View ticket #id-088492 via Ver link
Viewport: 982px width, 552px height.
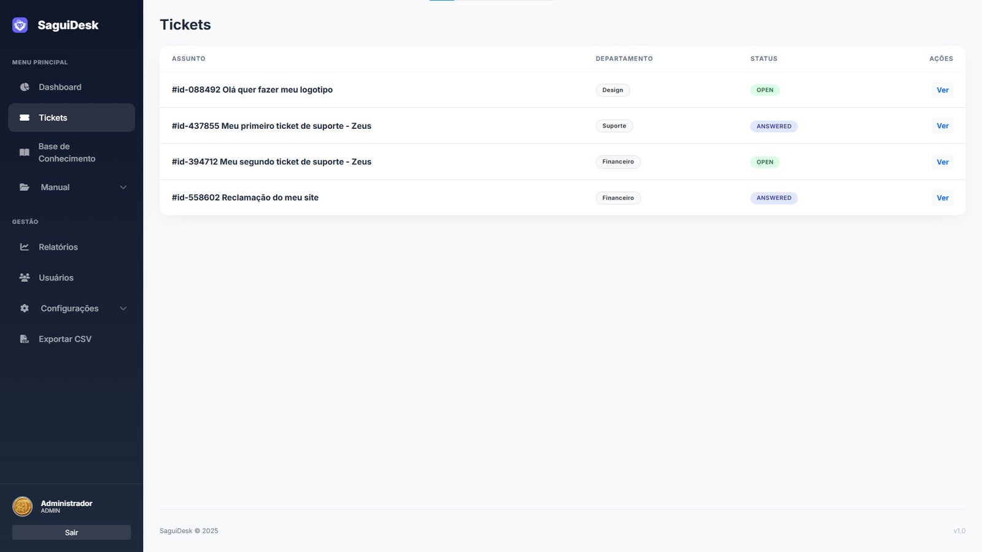tap(942, 90)
